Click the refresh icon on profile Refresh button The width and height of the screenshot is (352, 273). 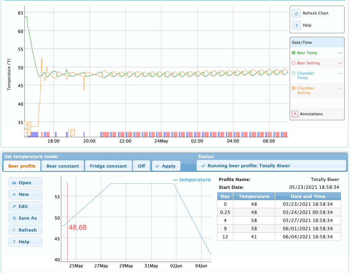tap(14, 230)
